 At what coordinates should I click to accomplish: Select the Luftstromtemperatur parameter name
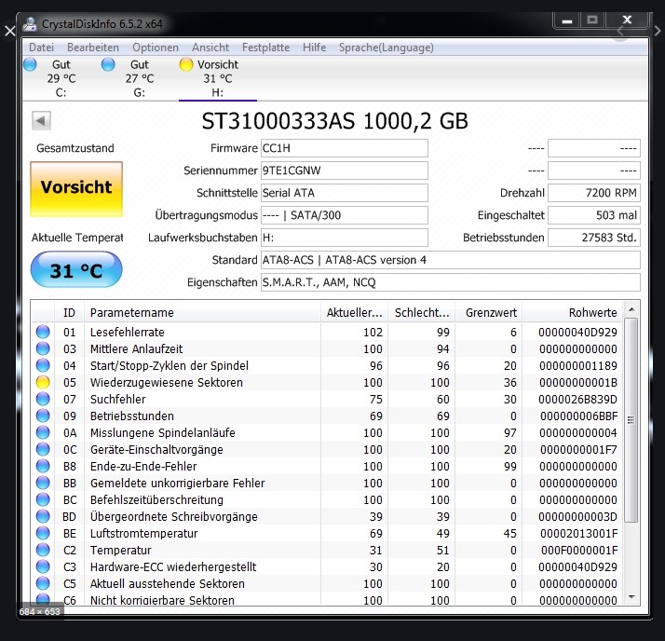pyautogui.click(x=143, y=533)
